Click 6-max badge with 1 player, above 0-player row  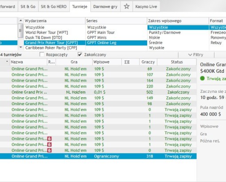(49, 145)
